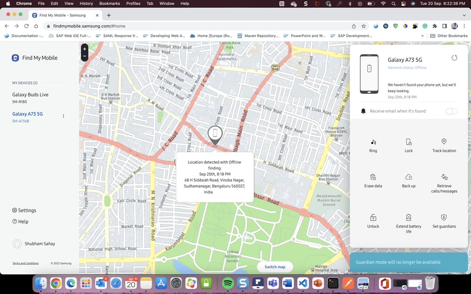Click the location details popup on map

215,177
